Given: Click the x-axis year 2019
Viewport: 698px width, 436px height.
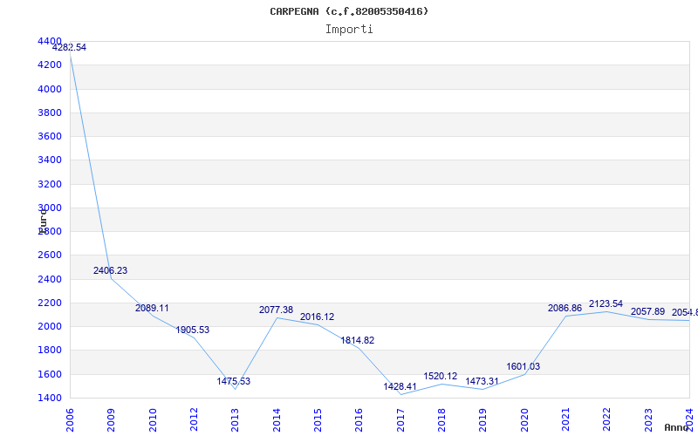Looking at the screenshot, I should [482, 420].
